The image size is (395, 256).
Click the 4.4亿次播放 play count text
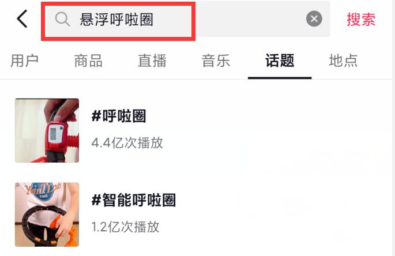[x=127, y=143]
